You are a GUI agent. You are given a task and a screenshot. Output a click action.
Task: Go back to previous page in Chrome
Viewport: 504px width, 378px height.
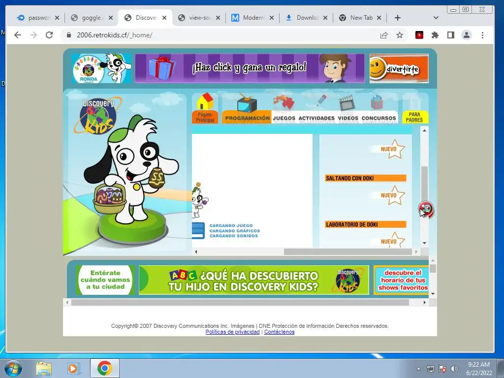point(18,35)
